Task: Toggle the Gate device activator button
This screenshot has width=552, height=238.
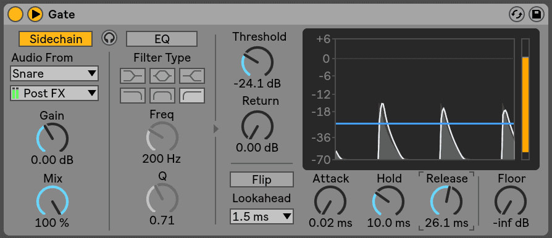Action: (15, 14)
